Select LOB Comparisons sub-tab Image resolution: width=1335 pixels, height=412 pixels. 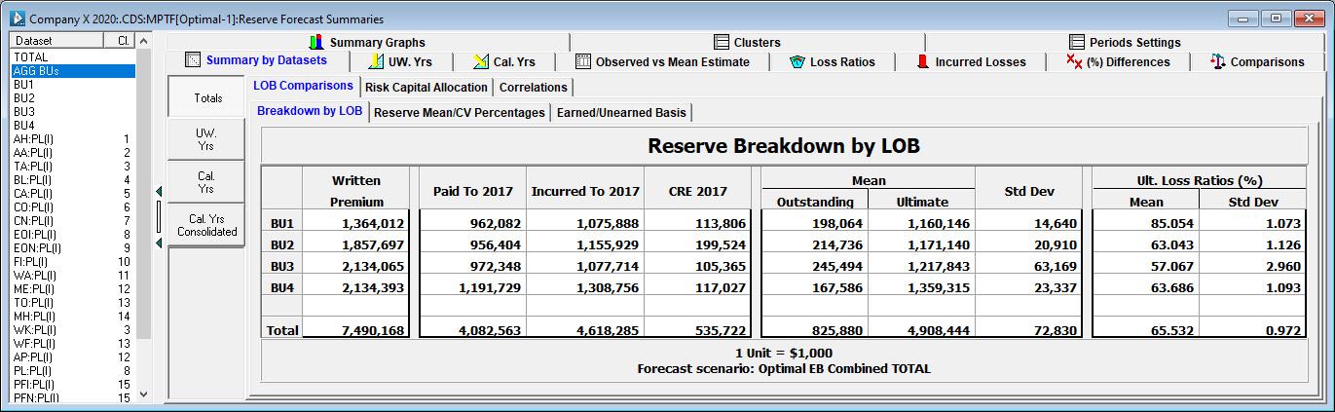click(x=303, y=86)
